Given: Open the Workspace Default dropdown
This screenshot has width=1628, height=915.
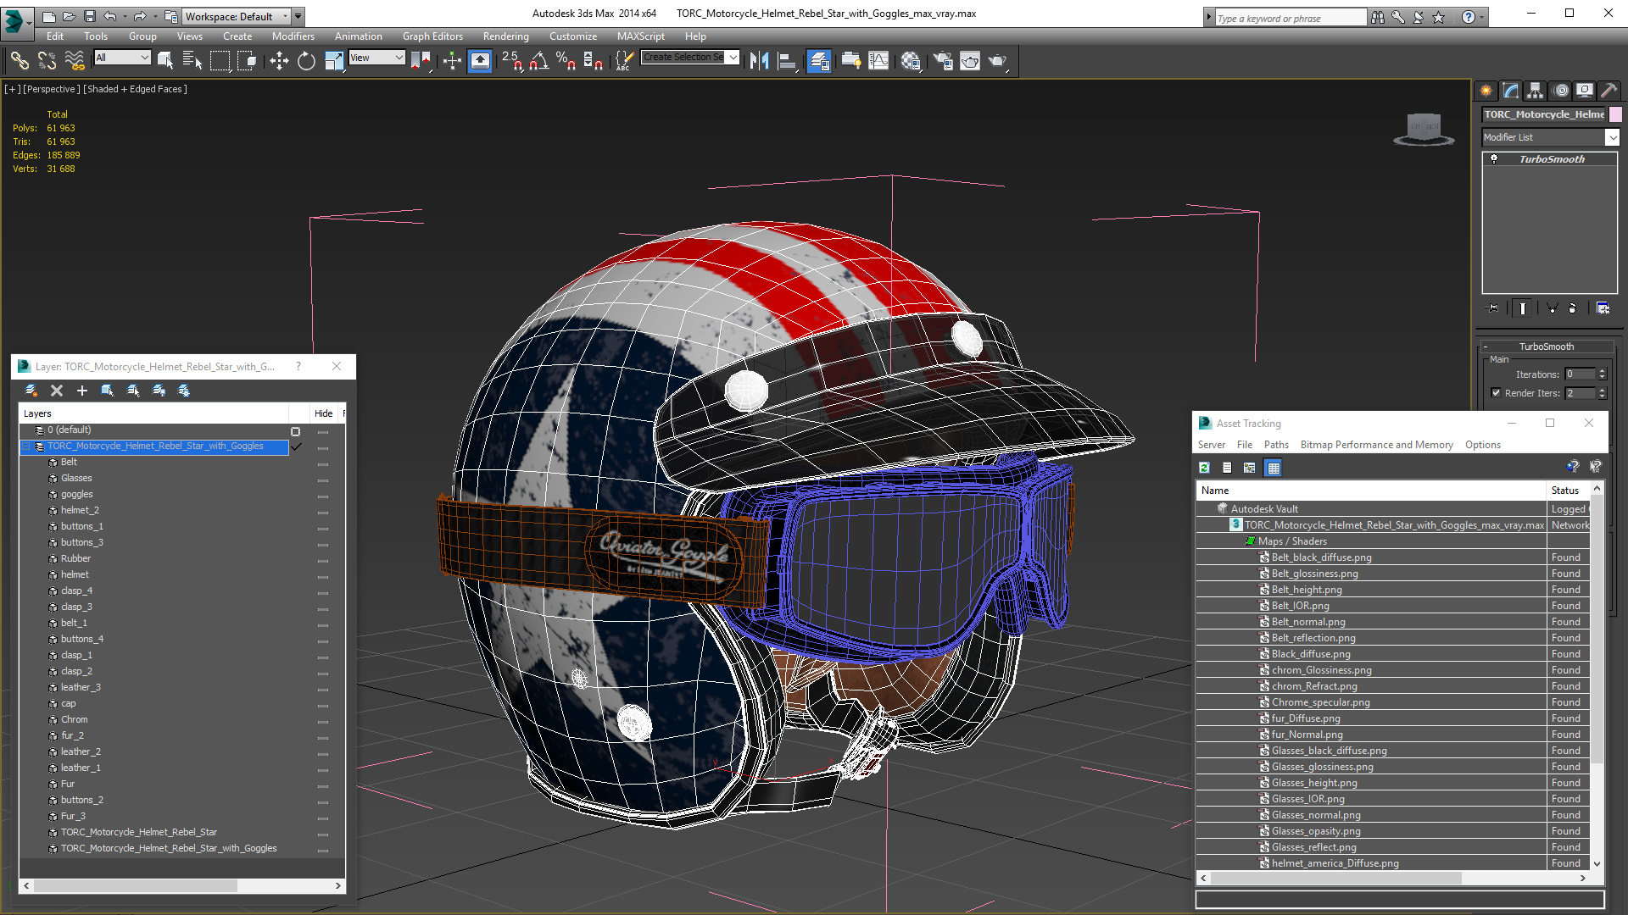Looking at the screenshot, I should click(x=237, y=16).
